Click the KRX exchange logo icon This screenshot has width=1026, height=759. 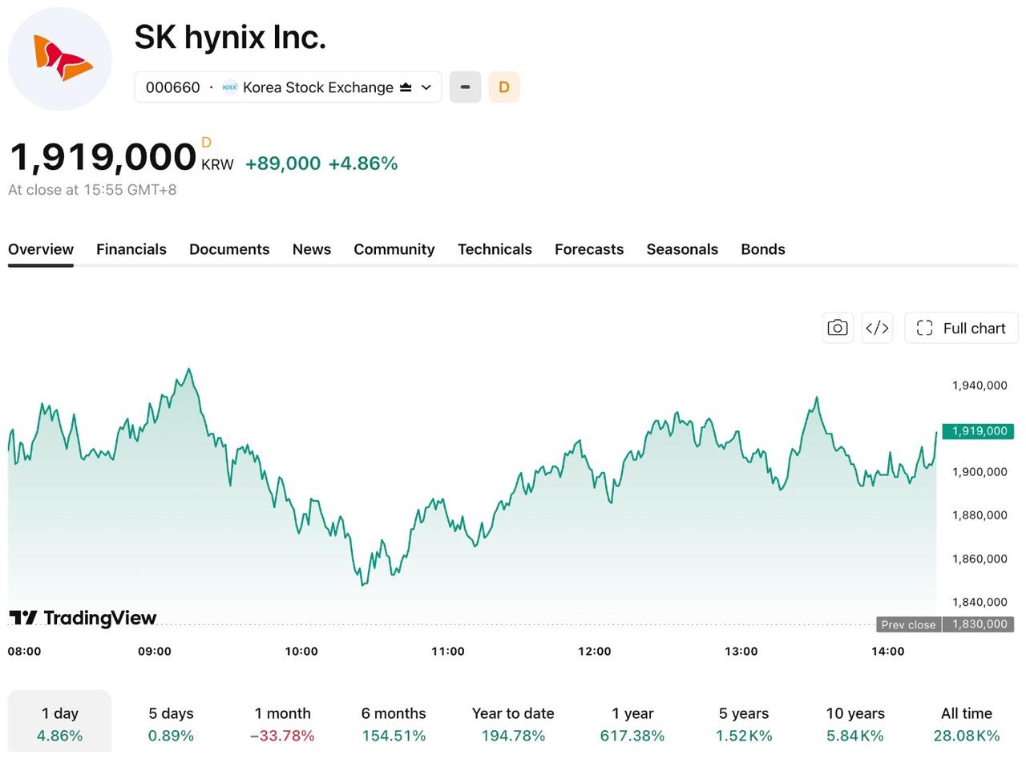tap(230, 87)
